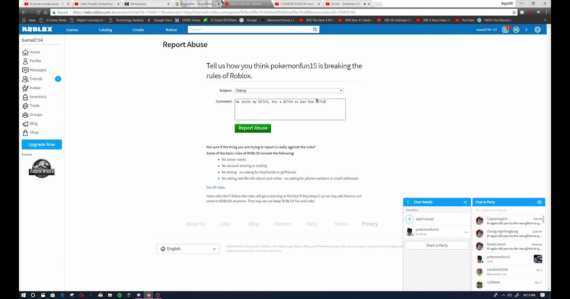Click the Roblox logo in the navbar
This screenshot has width=570, height=299.
tap(38, 29)
